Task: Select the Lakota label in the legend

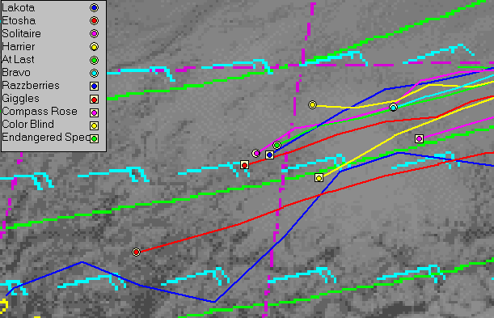Action: (18, 7)
